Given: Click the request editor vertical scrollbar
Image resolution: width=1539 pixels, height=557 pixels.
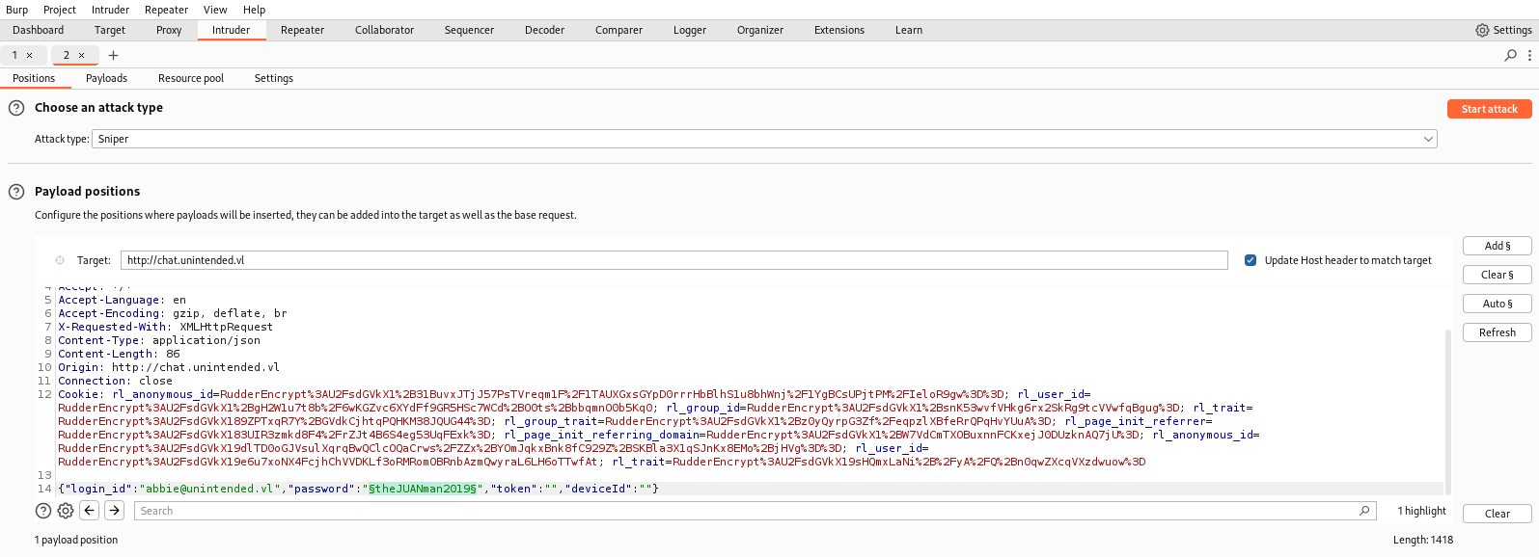Looking at the screenshot, I should coord(1447,411).
